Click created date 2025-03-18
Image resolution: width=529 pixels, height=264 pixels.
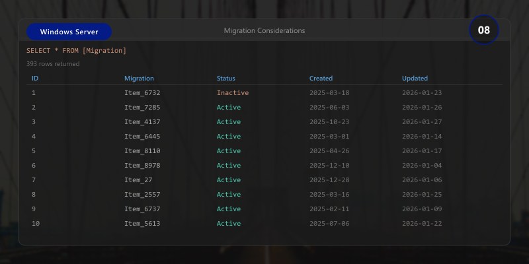(329, 92)
